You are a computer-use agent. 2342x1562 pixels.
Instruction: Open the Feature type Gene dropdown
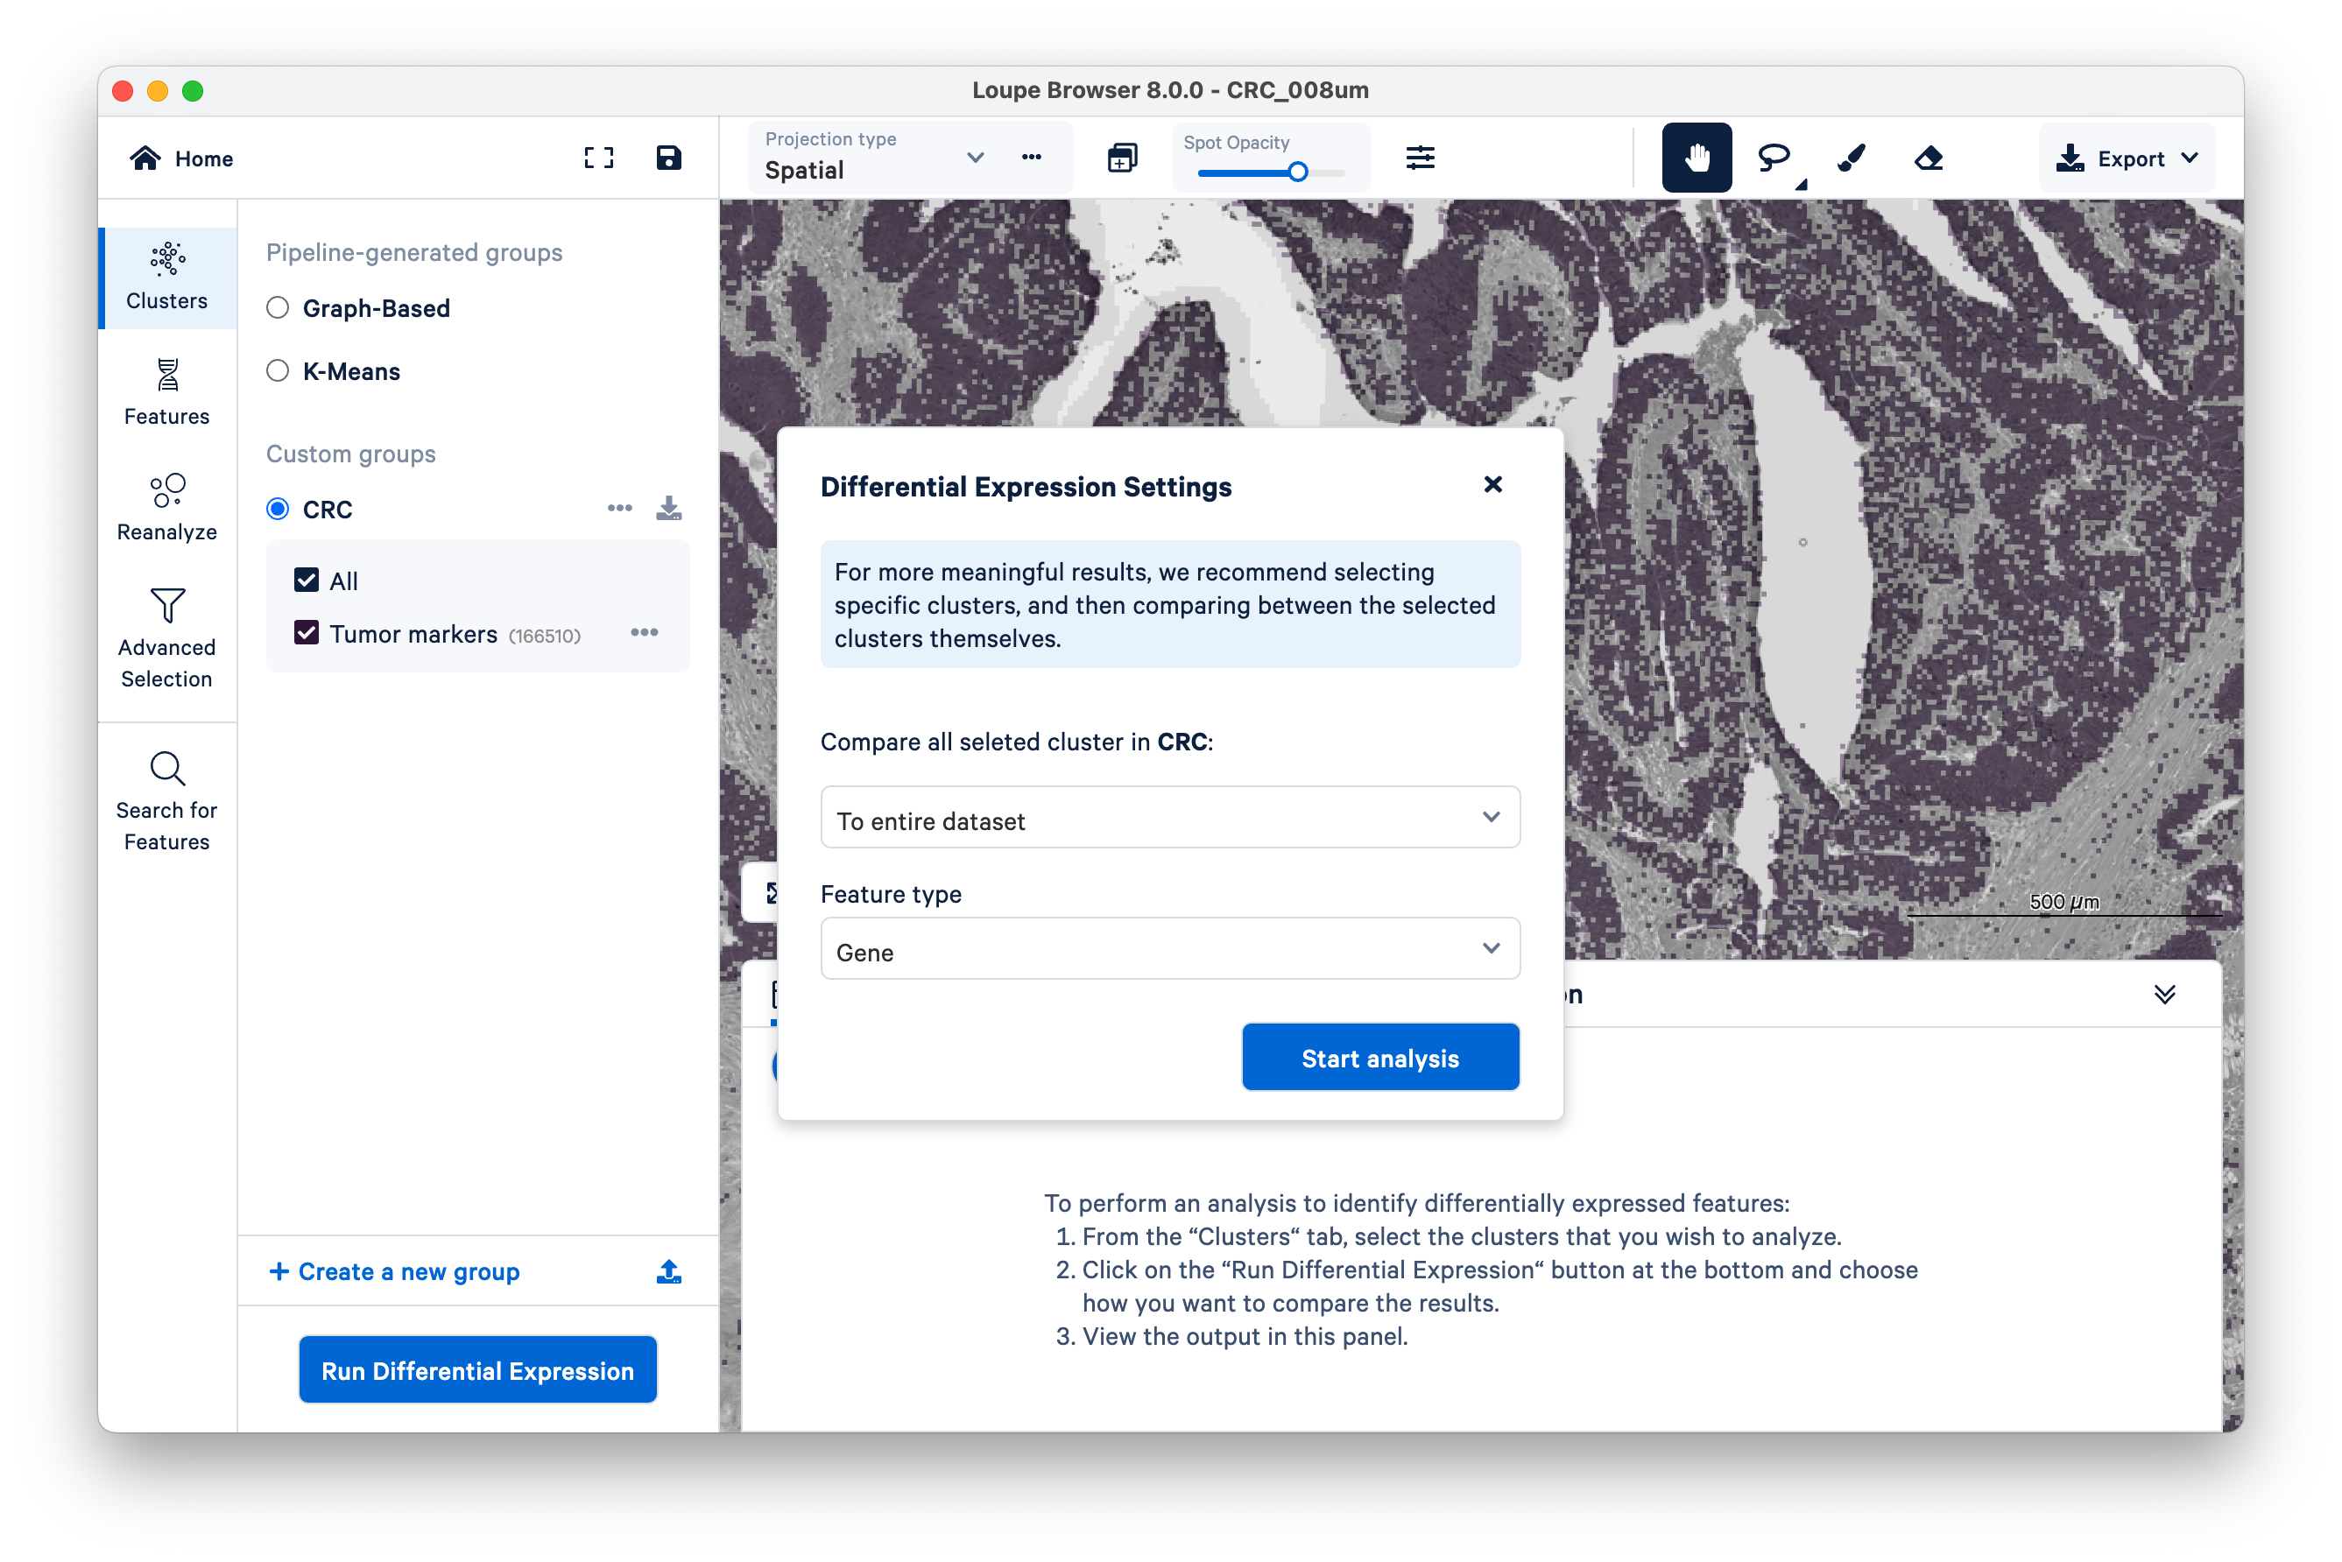click(1170, 950)
